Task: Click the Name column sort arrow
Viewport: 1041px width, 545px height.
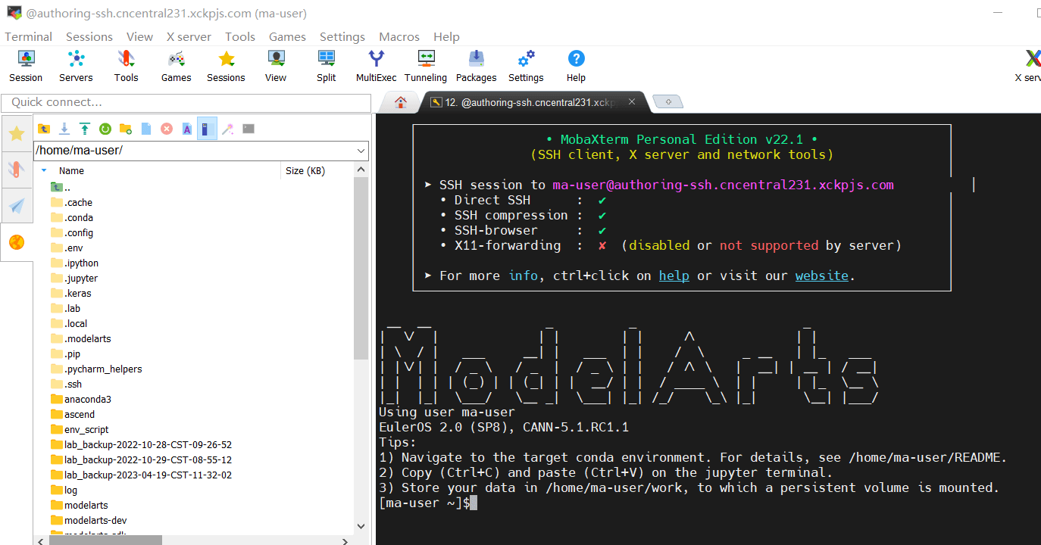Action: [44, 171]
